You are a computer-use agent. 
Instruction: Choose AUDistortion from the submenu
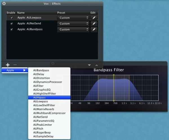point(49,78)
